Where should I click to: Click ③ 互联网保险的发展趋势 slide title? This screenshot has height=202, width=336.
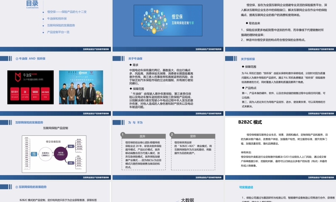pyautogui.click(x=31, y=187)
